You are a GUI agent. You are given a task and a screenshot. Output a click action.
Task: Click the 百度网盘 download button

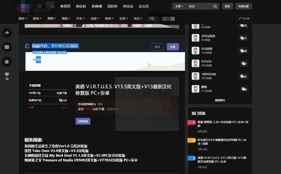(x=83, y=121)
